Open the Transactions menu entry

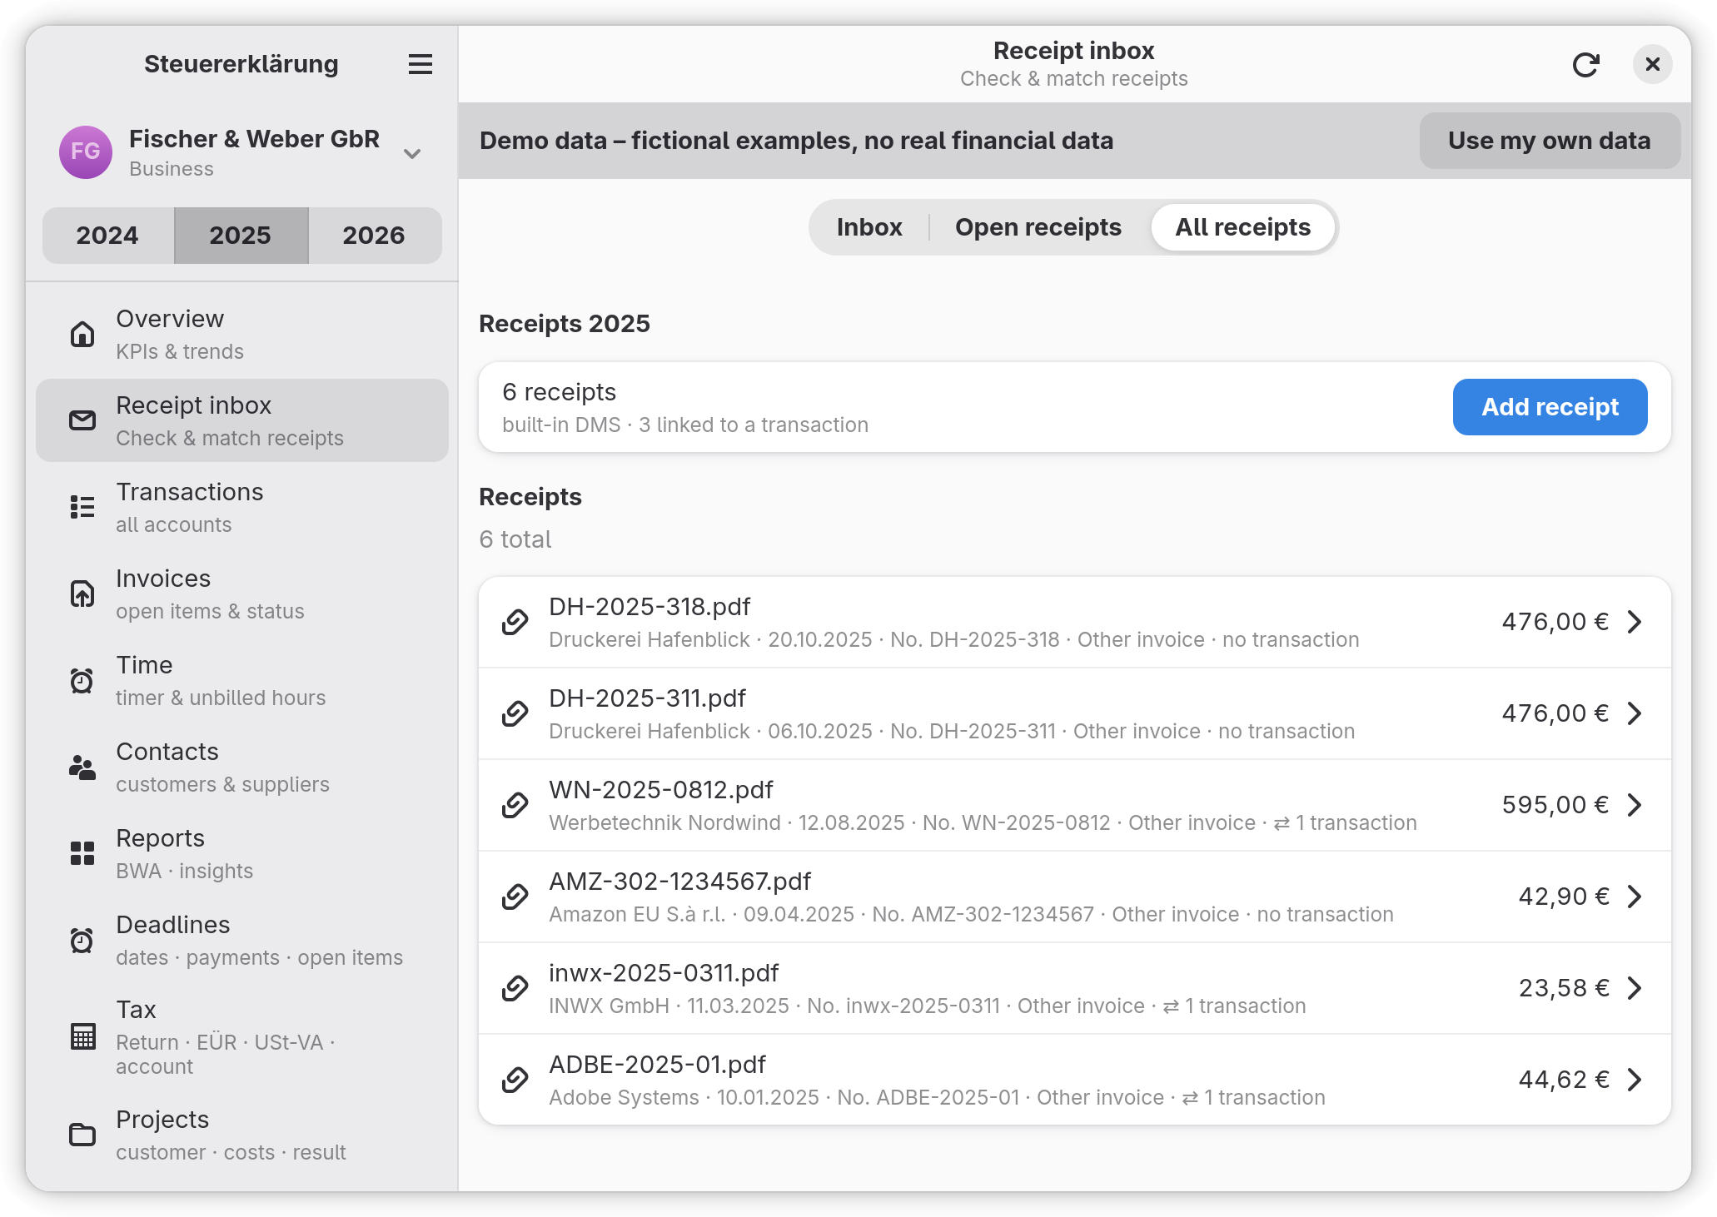tap(242, 507)
